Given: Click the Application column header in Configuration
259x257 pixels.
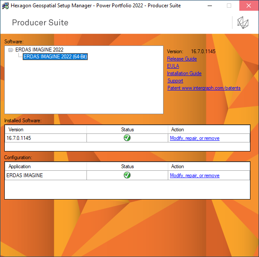Looking at the screenshot, I should tap(46, 166).
